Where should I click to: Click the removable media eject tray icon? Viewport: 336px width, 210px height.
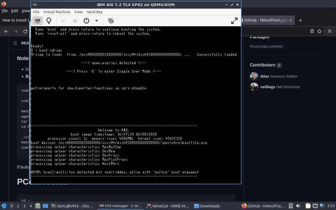[x=291, y=206]
